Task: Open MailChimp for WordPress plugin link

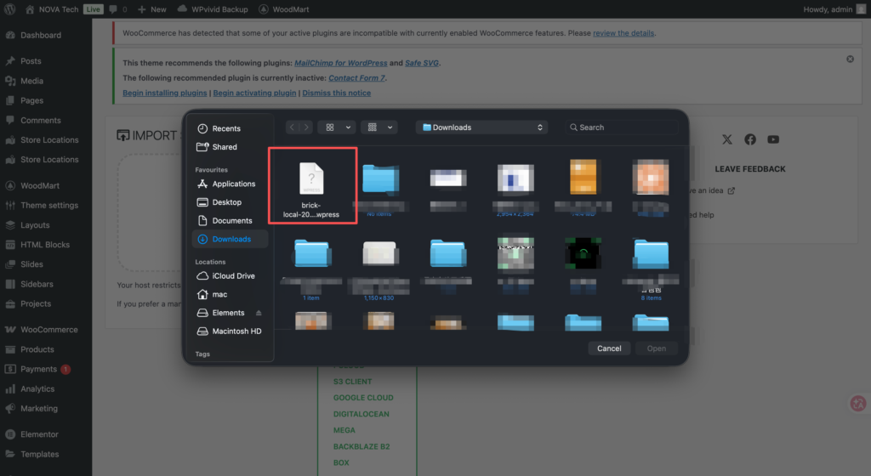Action: pos(340,63)
